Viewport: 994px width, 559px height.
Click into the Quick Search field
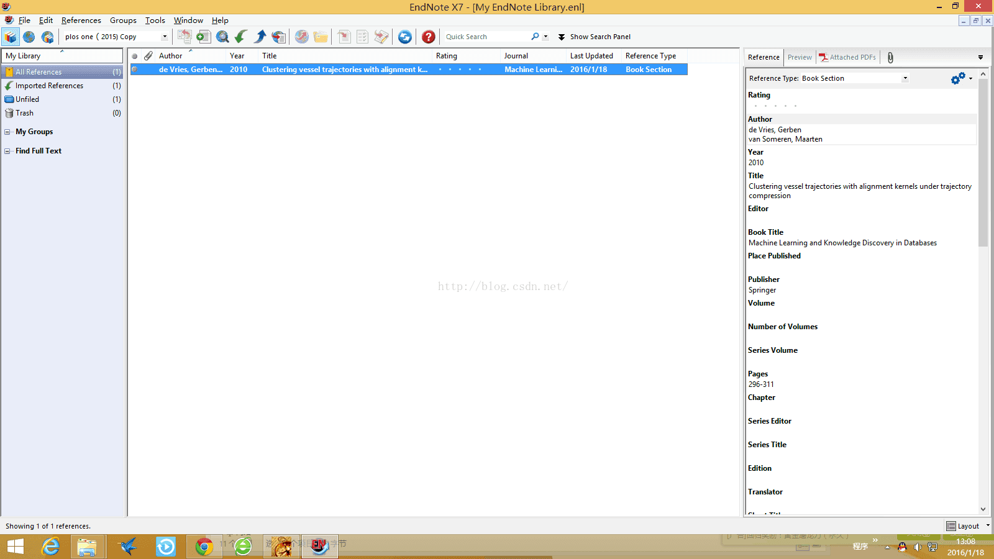[x=486, y=37]
